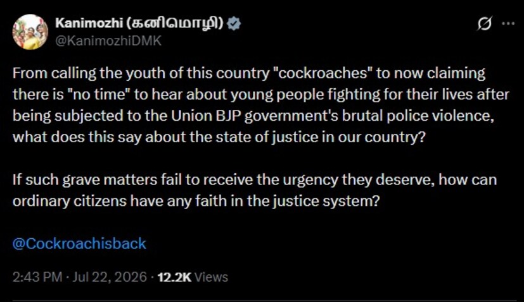Click the word Views
The width and height of the screenshot is (524, 302).
(x=211, y=277)
